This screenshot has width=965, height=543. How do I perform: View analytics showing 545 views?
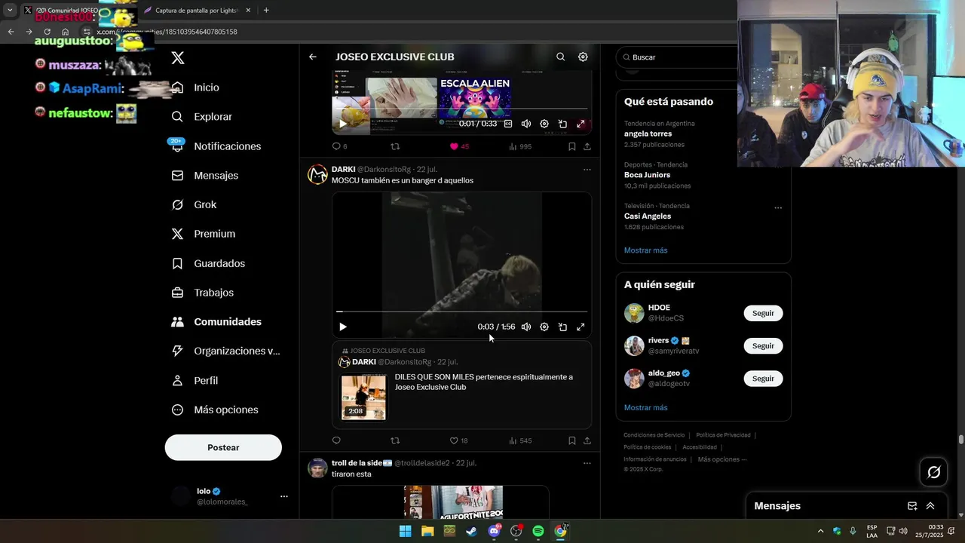(x=520, y=440)
